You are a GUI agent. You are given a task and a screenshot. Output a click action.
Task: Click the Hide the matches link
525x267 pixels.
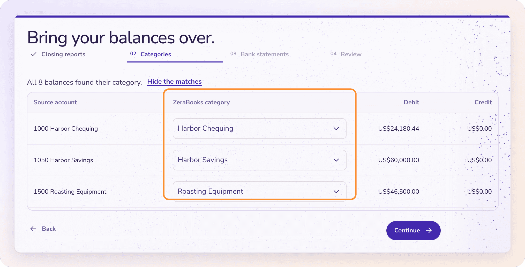click(x=174, y=82)
